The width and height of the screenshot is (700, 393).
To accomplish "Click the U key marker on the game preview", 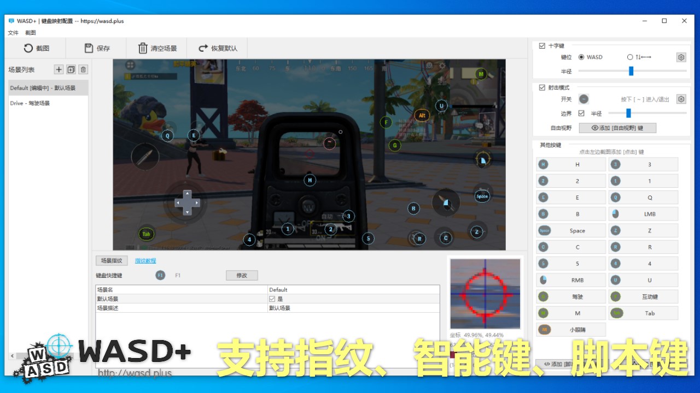I will pyautogui.click(x=441, y=106).
